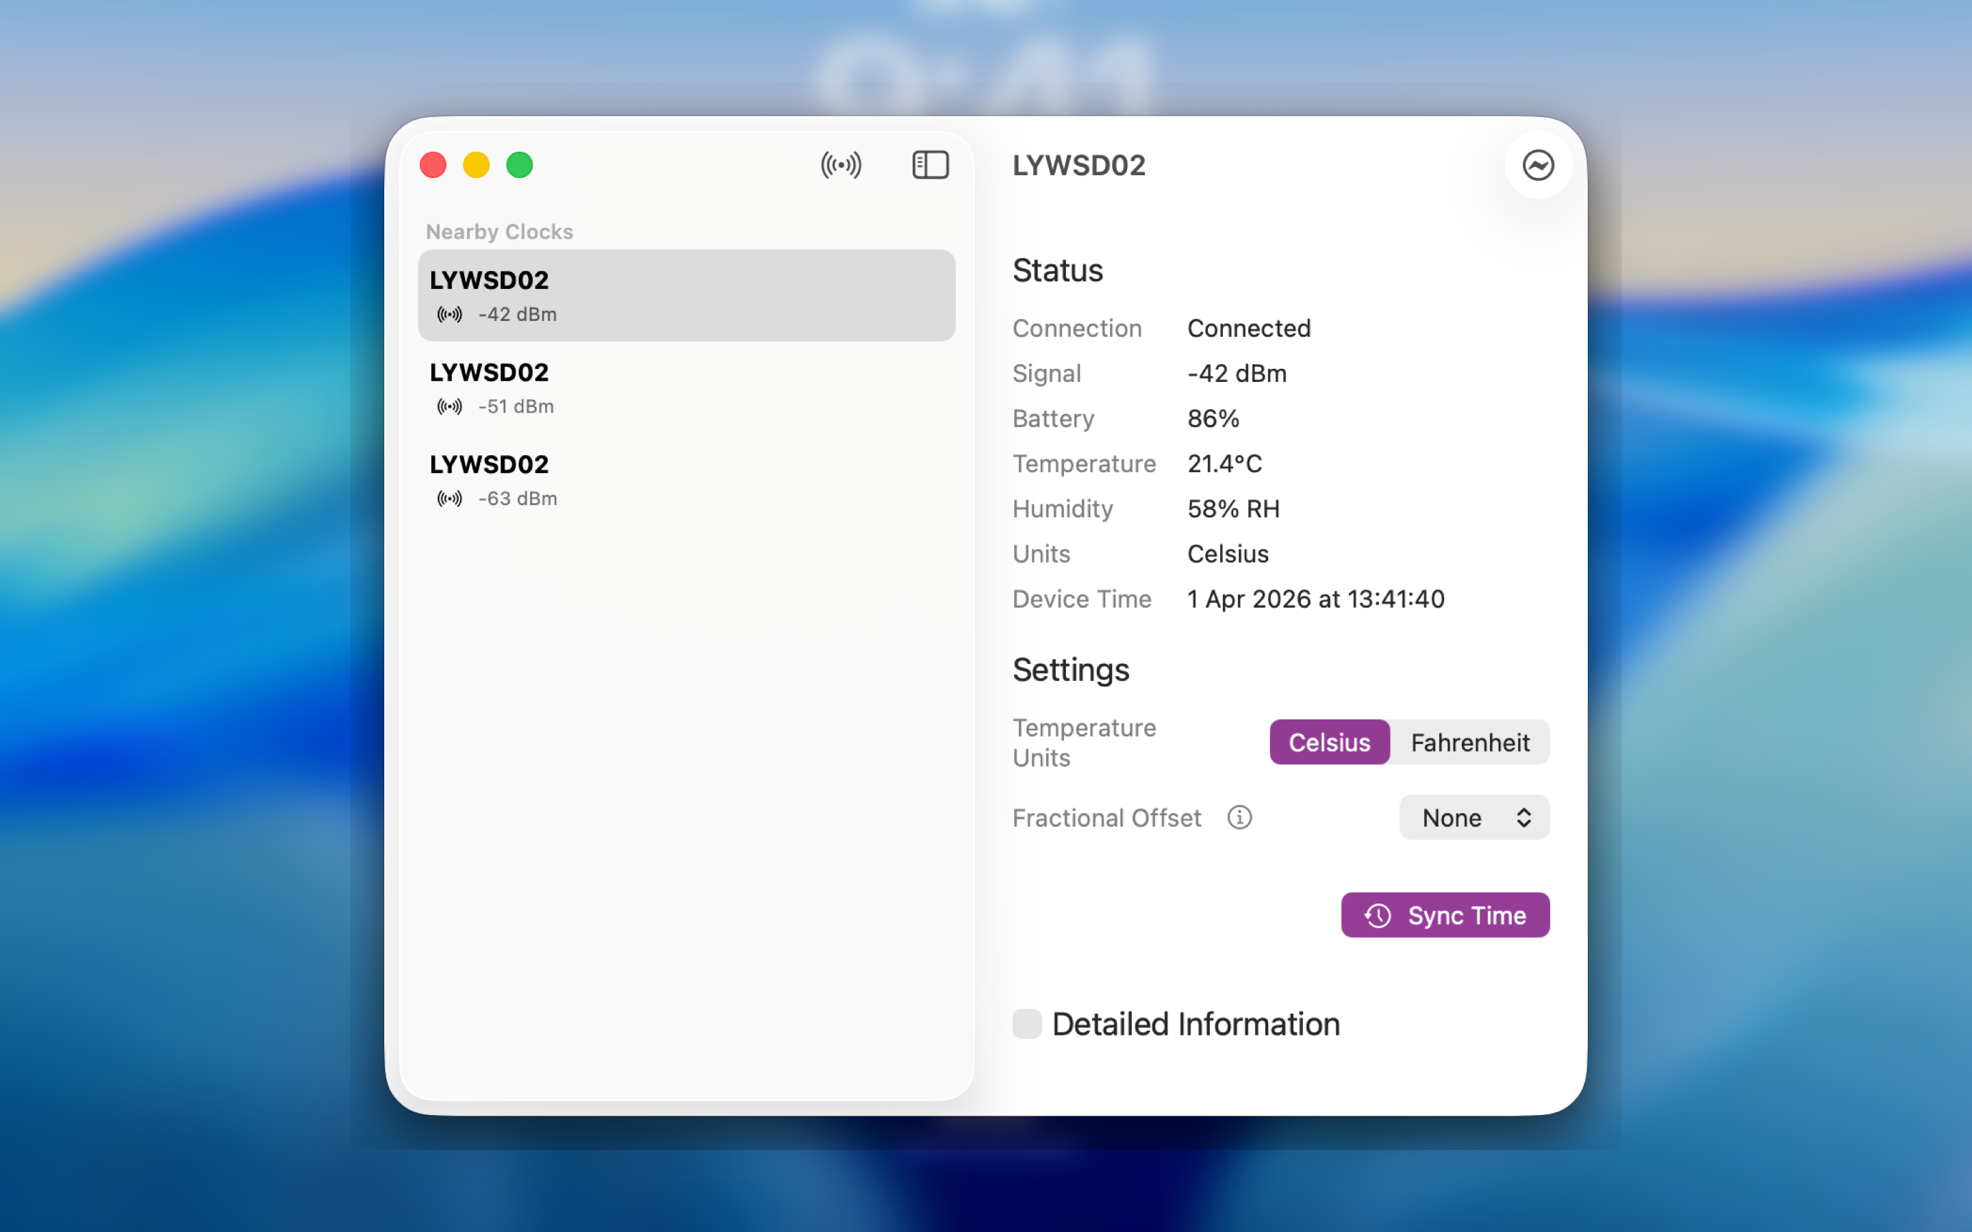Select the LYWSD02 clock at -51 dBm

pos(686,388)
